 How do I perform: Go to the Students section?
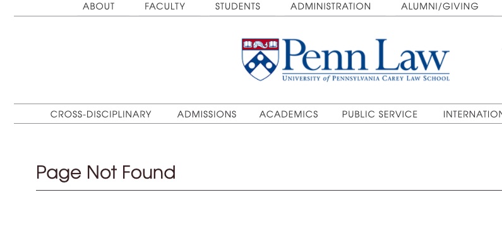coord(237,6)
